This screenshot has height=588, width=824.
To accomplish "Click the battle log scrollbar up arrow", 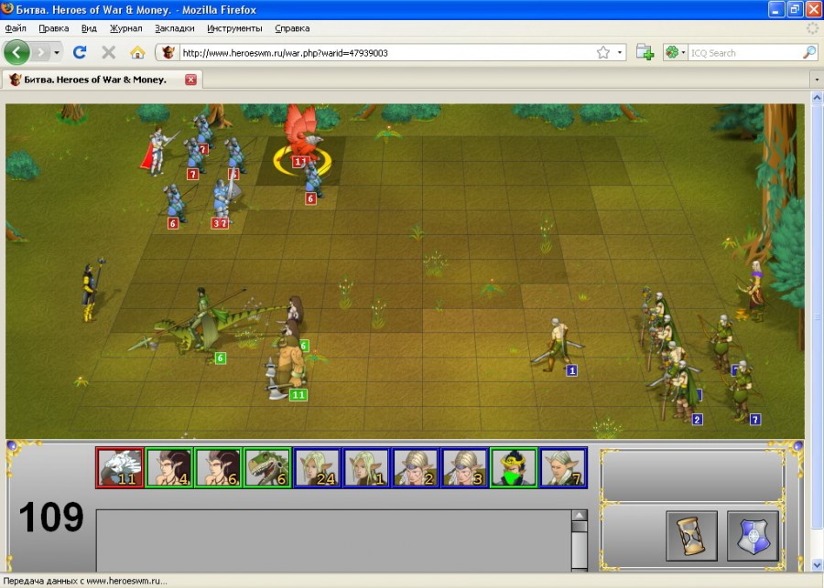I will click(x=580, y=515).
